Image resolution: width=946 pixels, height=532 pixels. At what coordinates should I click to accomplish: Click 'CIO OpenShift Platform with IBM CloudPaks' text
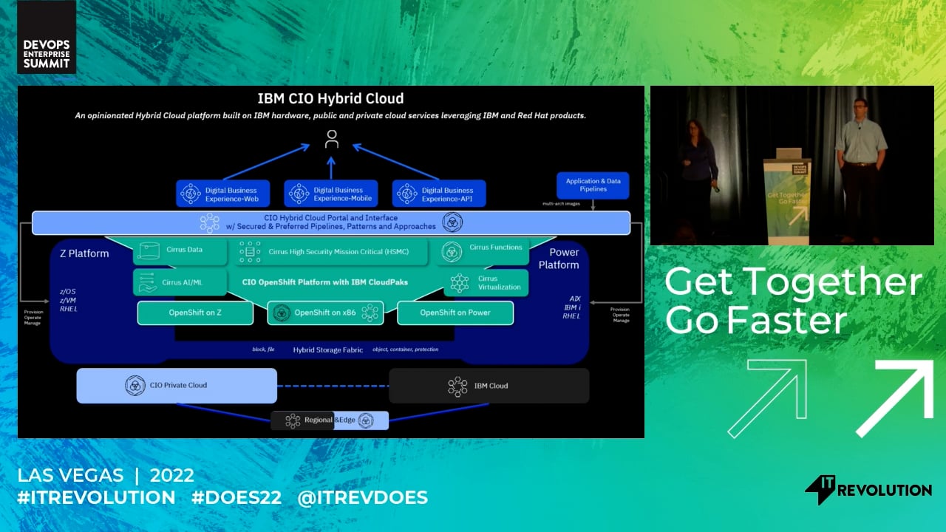click(x=325, y=282)
